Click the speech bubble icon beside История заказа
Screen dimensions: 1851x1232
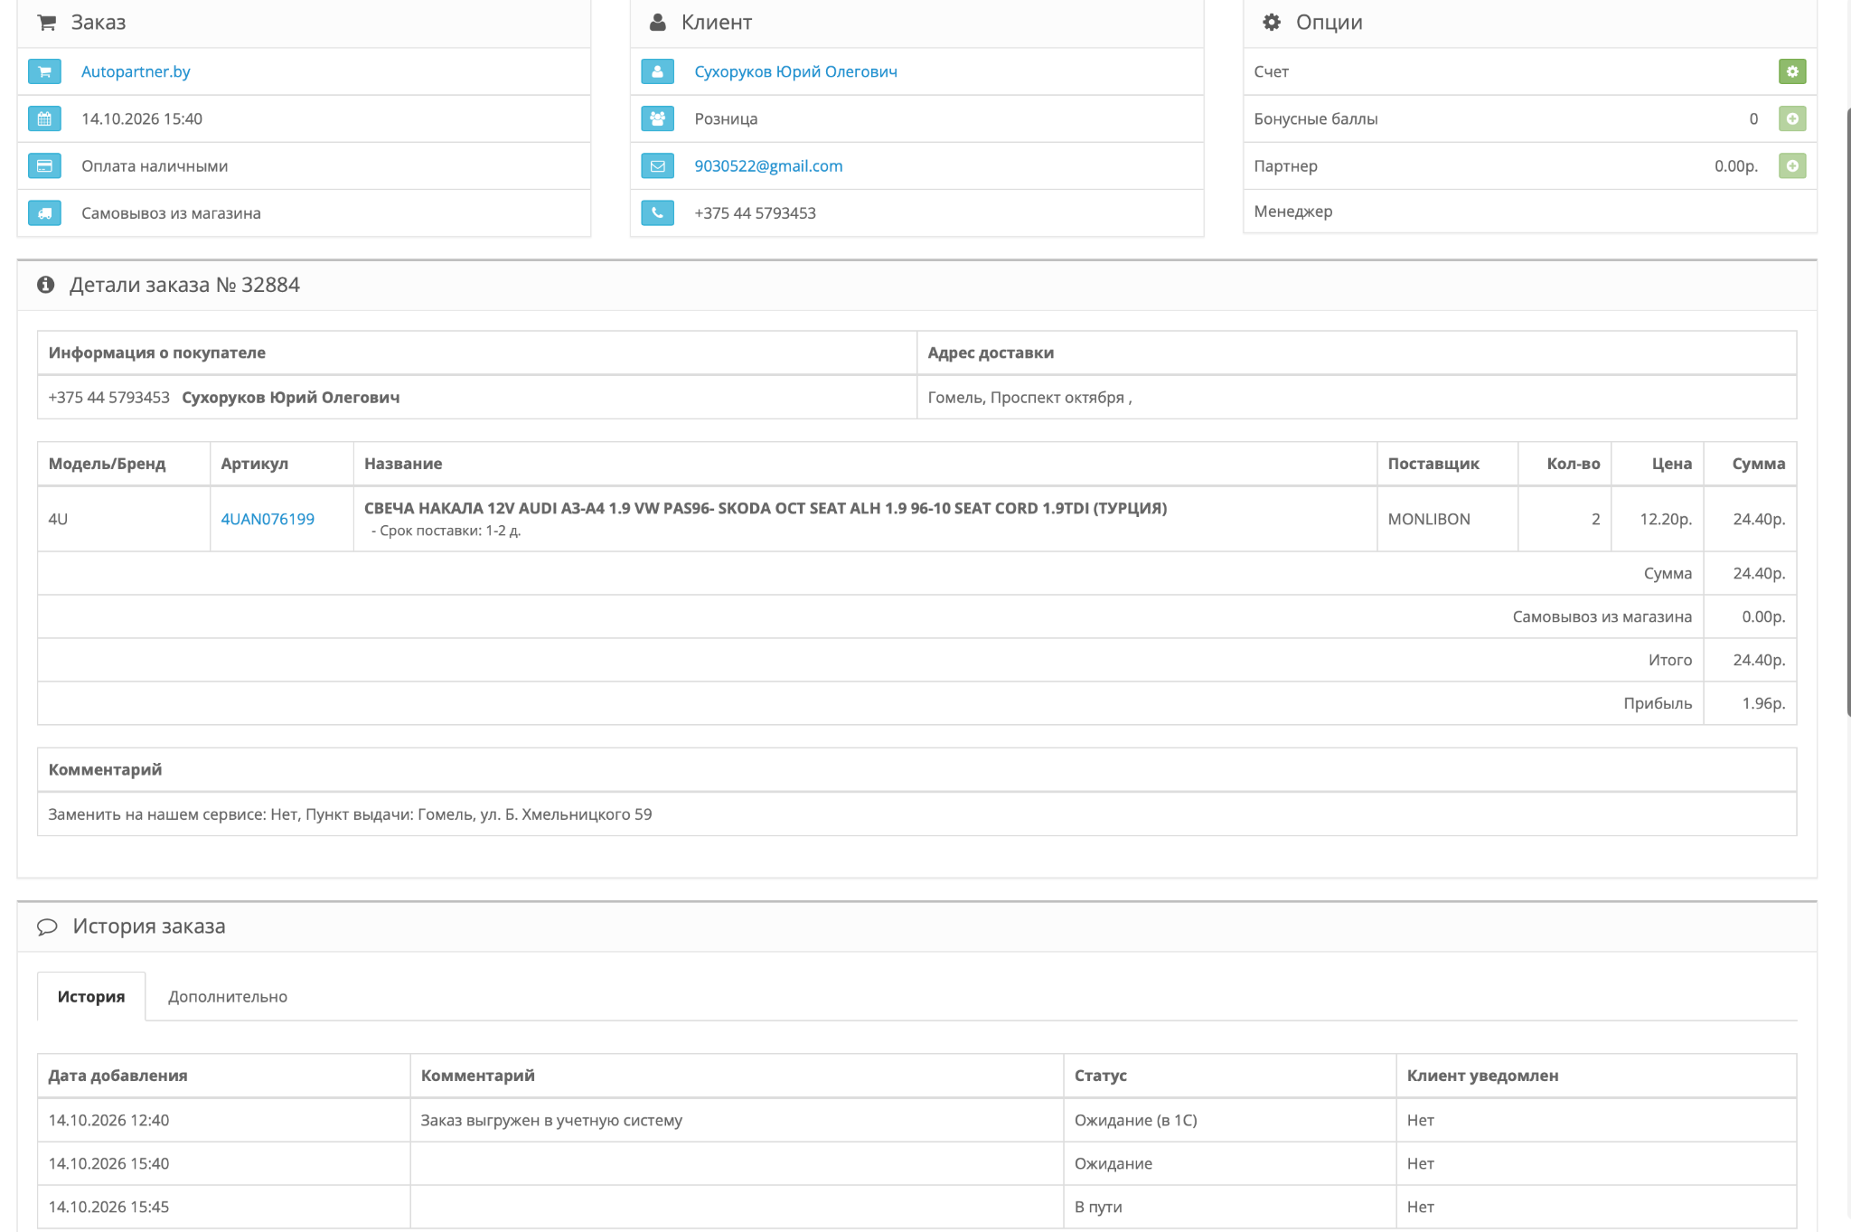pyautogui.click(x=47, y=926)
